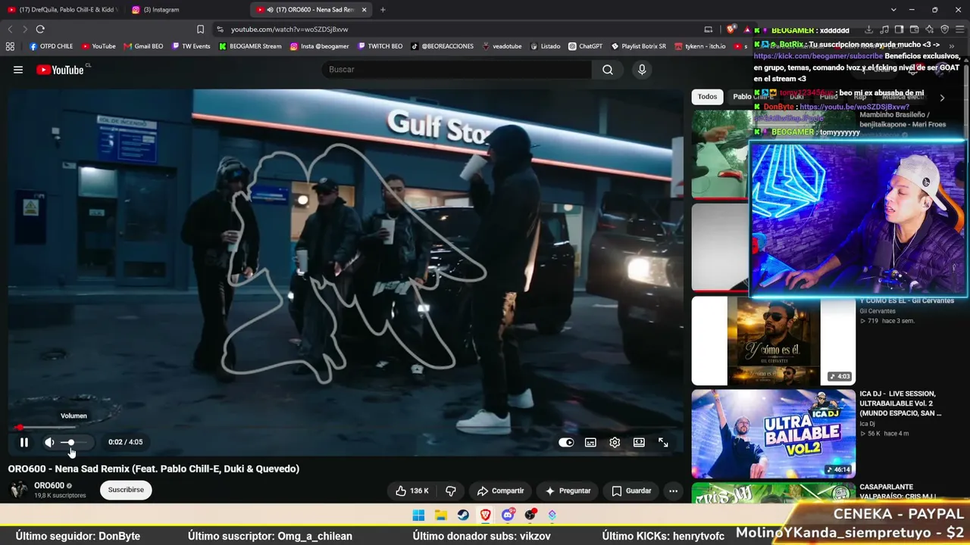Open the TWITCH BEO bookmark
The image size is (970, 545).
pyautogui.click(x=380, y=46)
